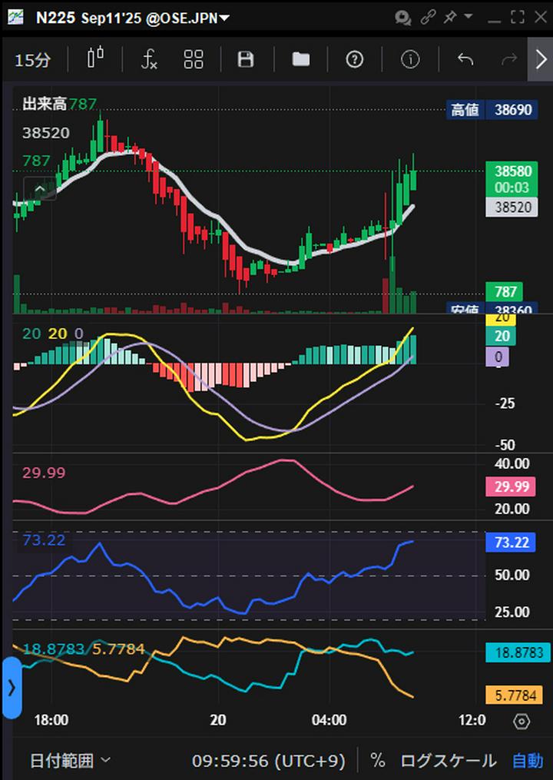This screenshot has width=553, height=780.
Task: Expand the 日付範囲 date range menu
Action: coord(70,761)
